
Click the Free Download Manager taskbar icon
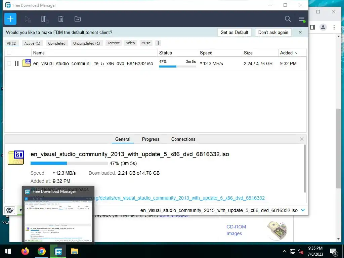point(58,251)
